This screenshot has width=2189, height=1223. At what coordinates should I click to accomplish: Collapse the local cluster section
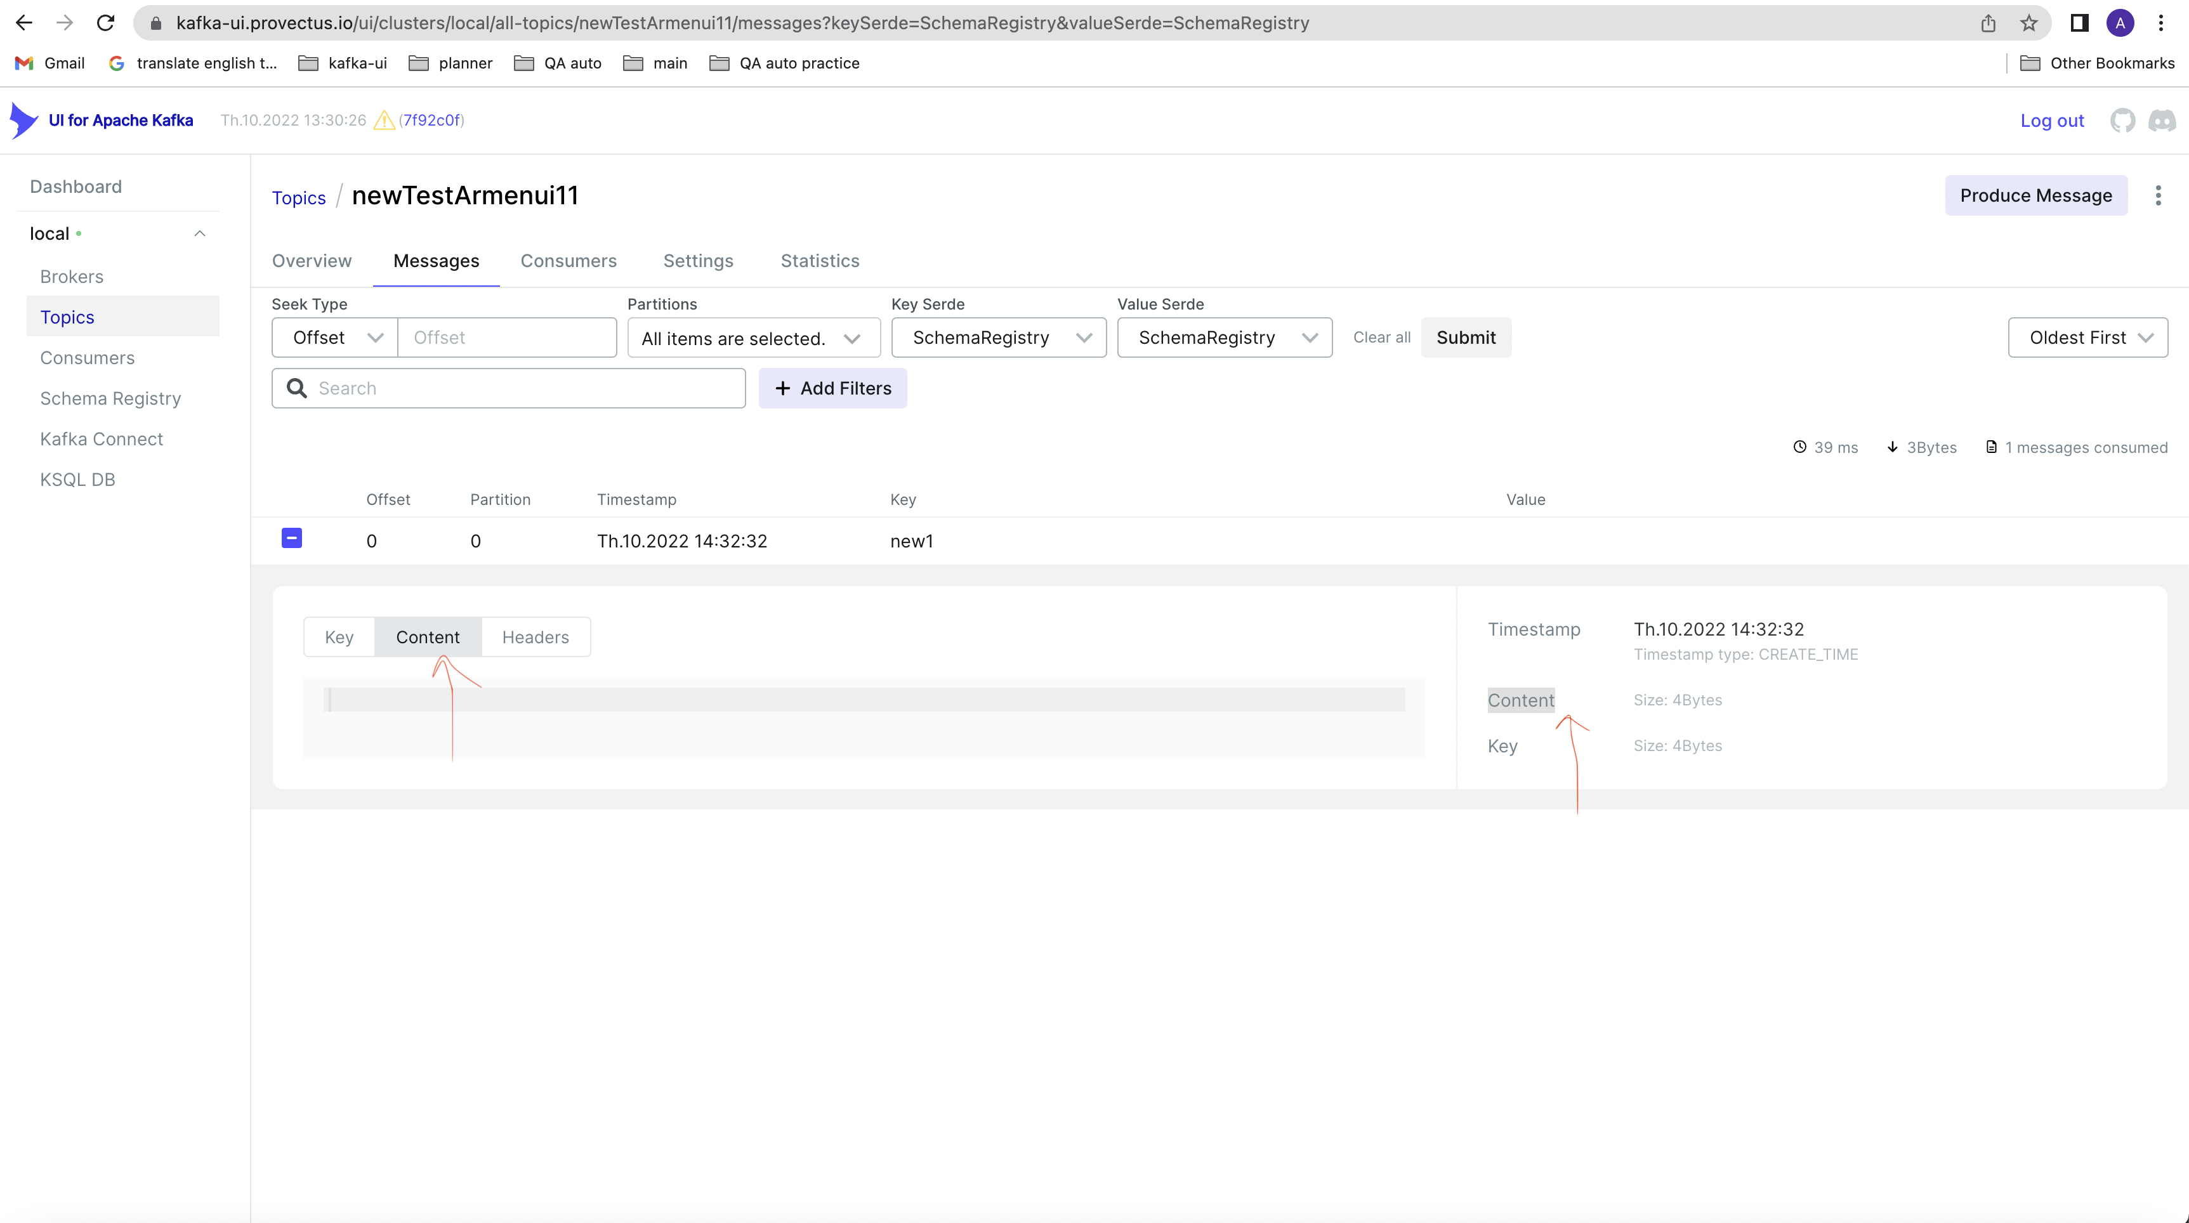click(200, 233)
